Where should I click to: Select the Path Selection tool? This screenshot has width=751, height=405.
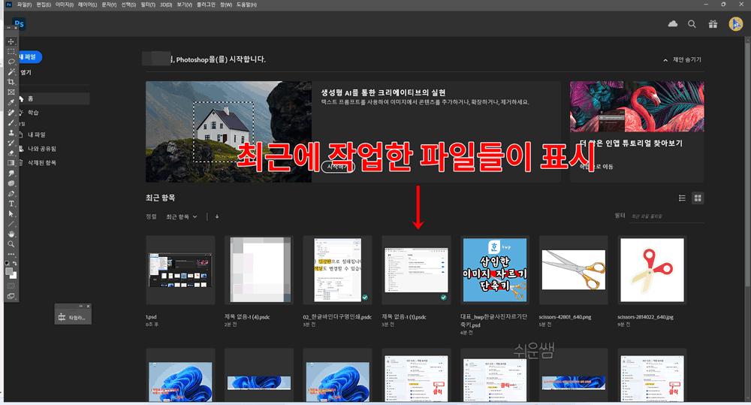[11, 213]
